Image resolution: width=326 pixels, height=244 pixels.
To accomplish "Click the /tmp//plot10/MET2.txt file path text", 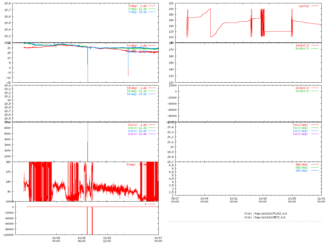I will point(265,217).
